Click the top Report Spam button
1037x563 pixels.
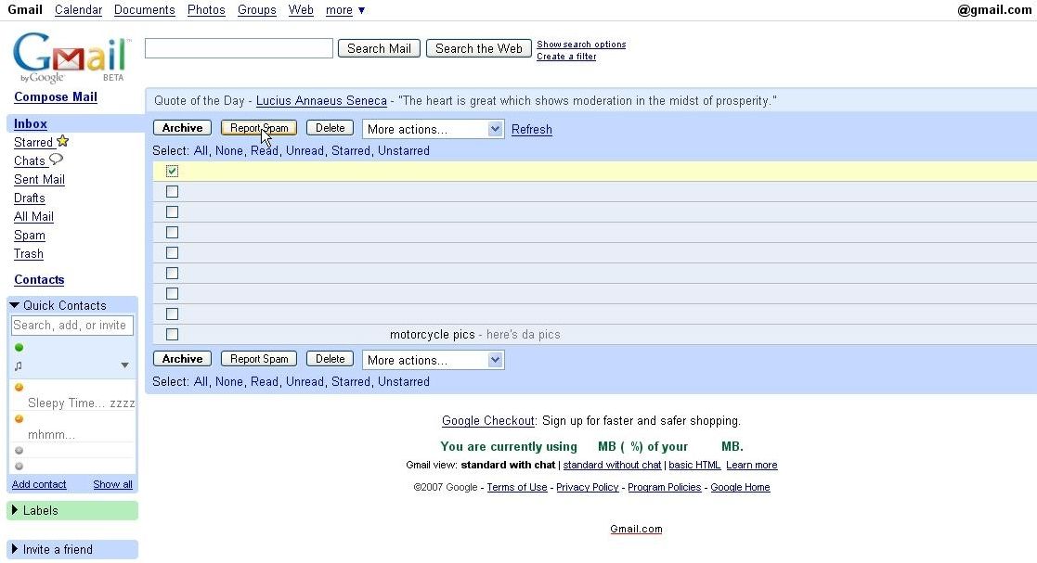[259, 128]
